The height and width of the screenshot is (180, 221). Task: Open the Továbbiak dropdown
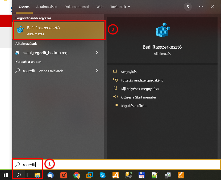[120, 7]
